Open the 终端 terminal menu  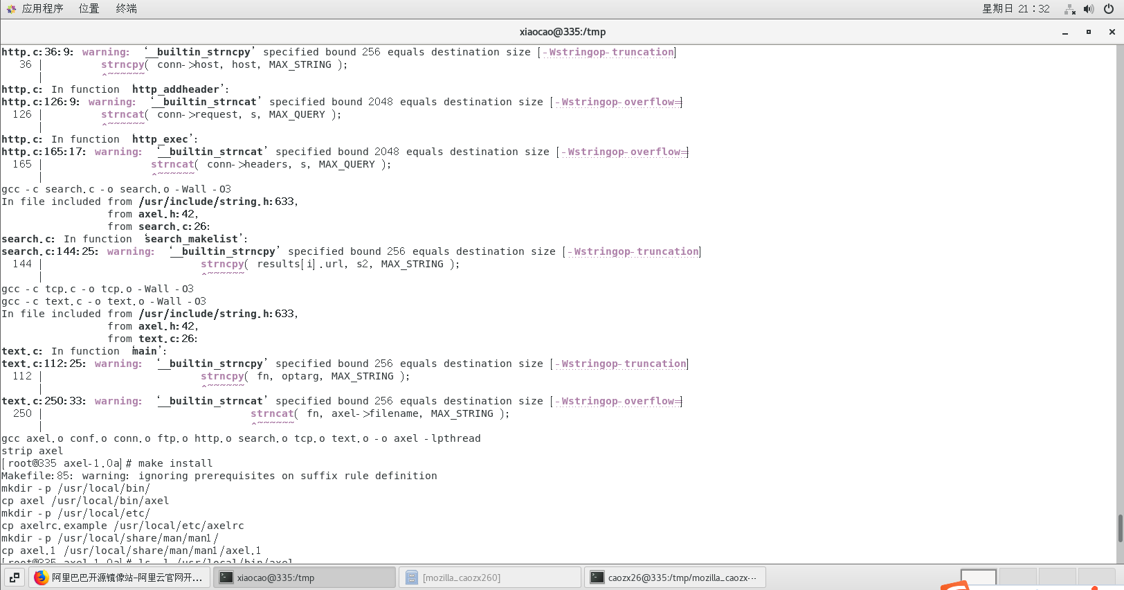pyautogui.click(x=126, y=8)
